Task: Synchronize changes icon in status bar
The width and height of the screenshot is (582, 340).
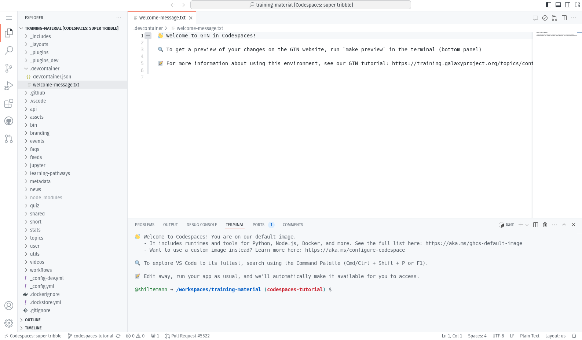Action: (x=118, y=336)
